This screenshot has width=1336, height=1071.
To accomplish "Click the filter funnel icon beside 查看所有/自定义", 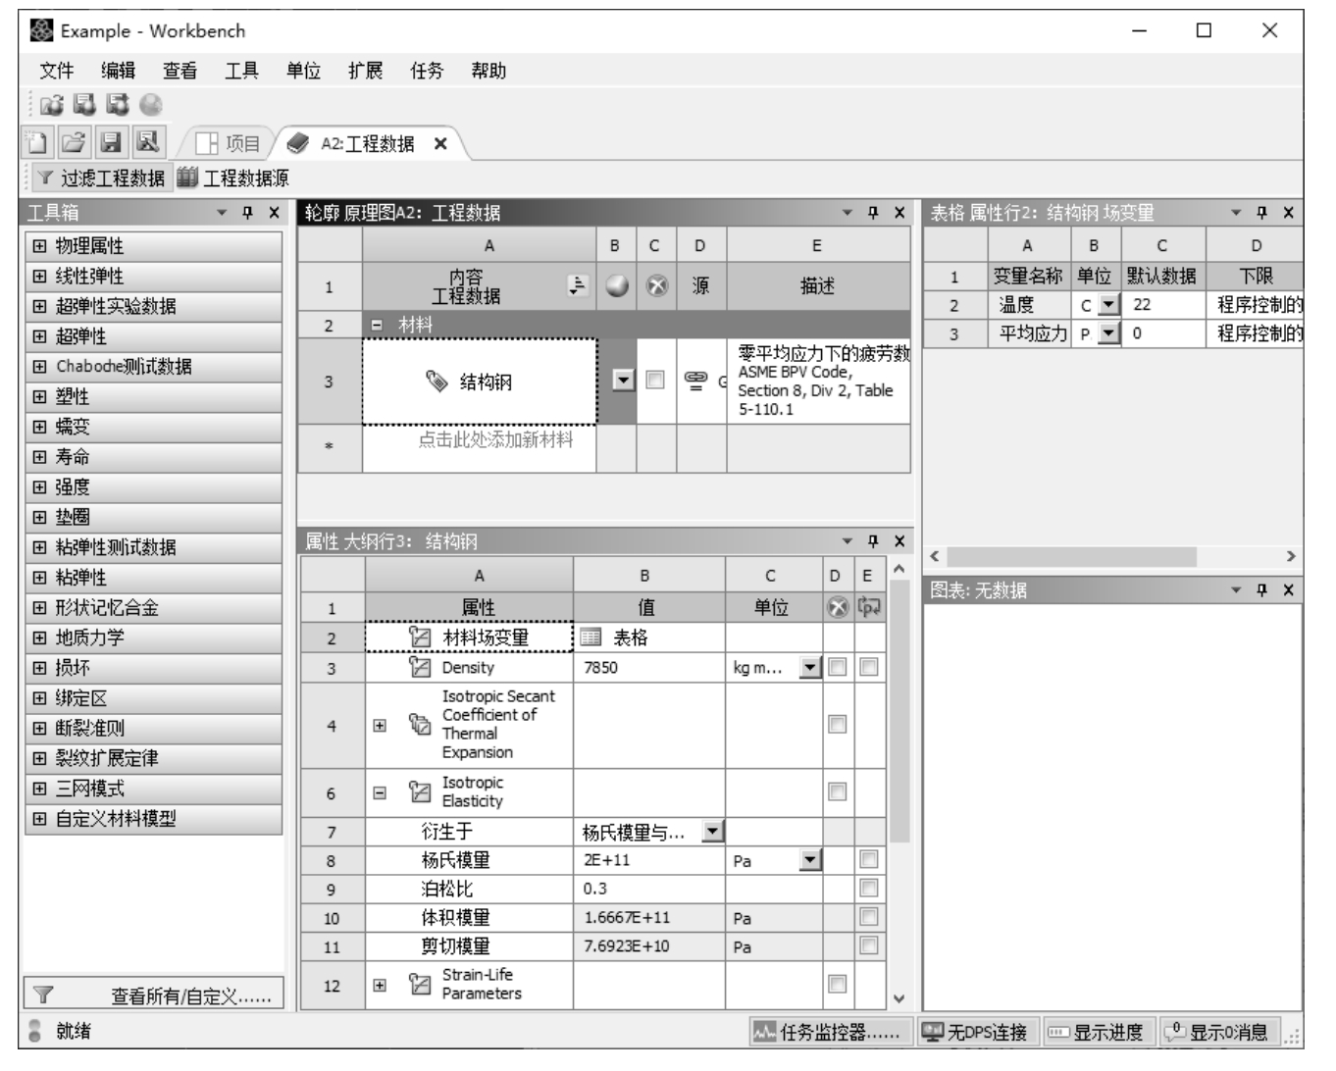I will (x=43, y=995).
